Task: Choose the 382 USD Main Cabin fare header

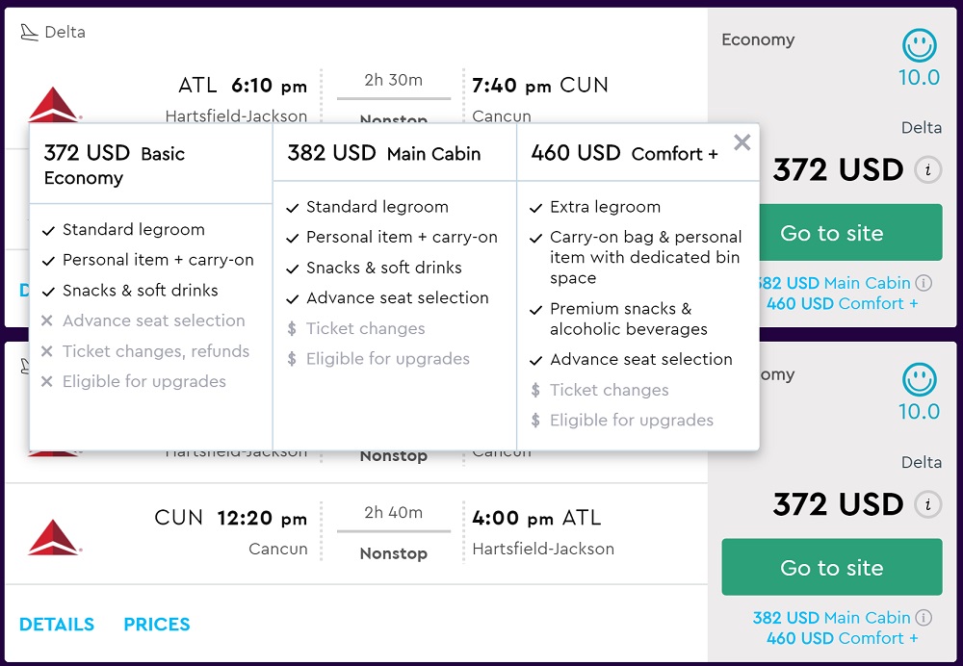Action: 383,154
